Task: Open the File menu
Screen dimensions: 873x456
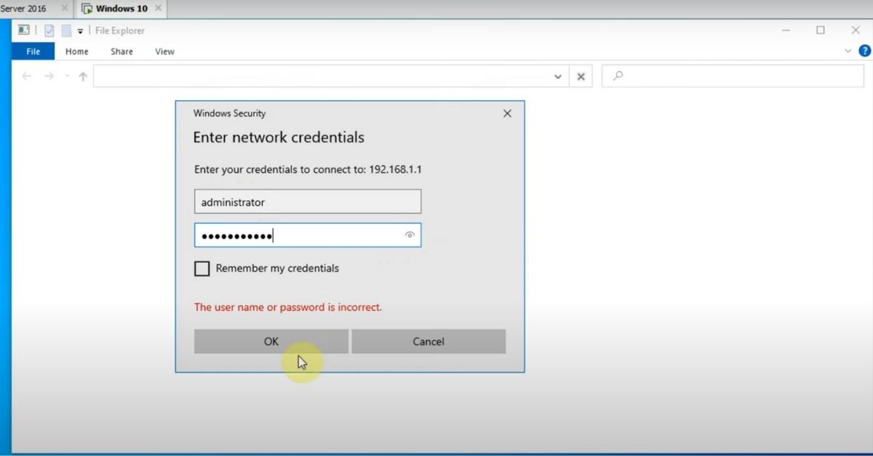Action: click(33, 52)
